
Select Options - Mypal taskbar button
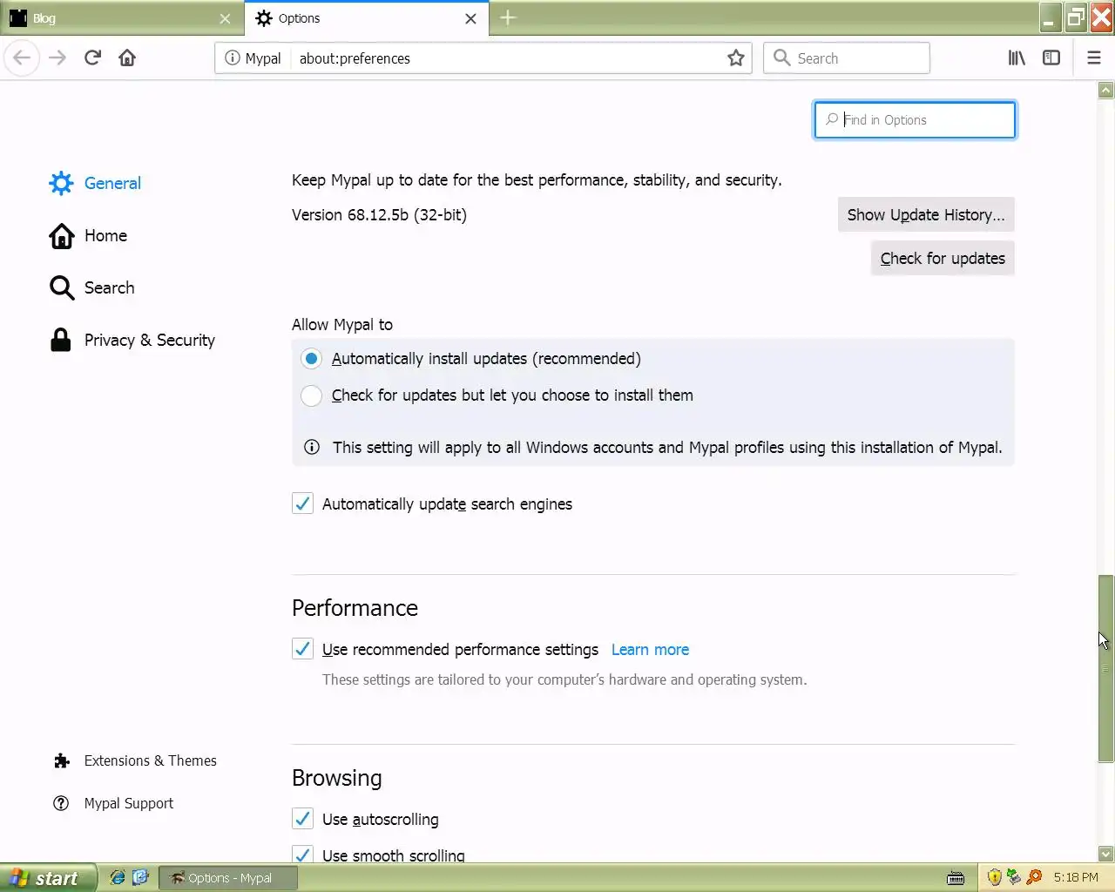coord(229,878)
